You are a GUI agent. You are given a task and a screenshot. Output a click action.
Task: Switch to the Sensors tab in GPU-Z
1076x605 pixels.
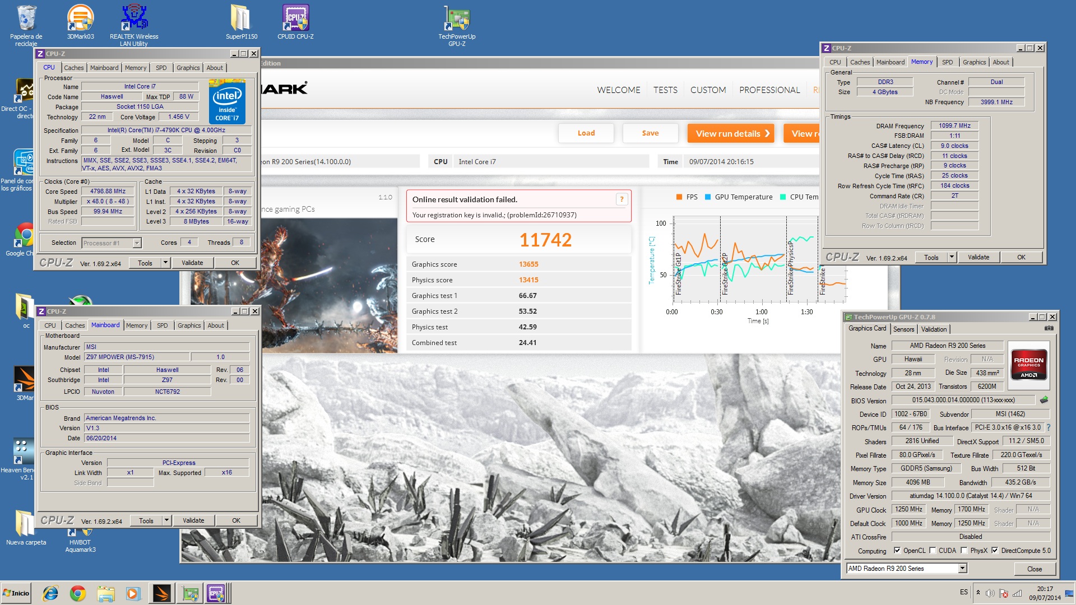[903, 329]
